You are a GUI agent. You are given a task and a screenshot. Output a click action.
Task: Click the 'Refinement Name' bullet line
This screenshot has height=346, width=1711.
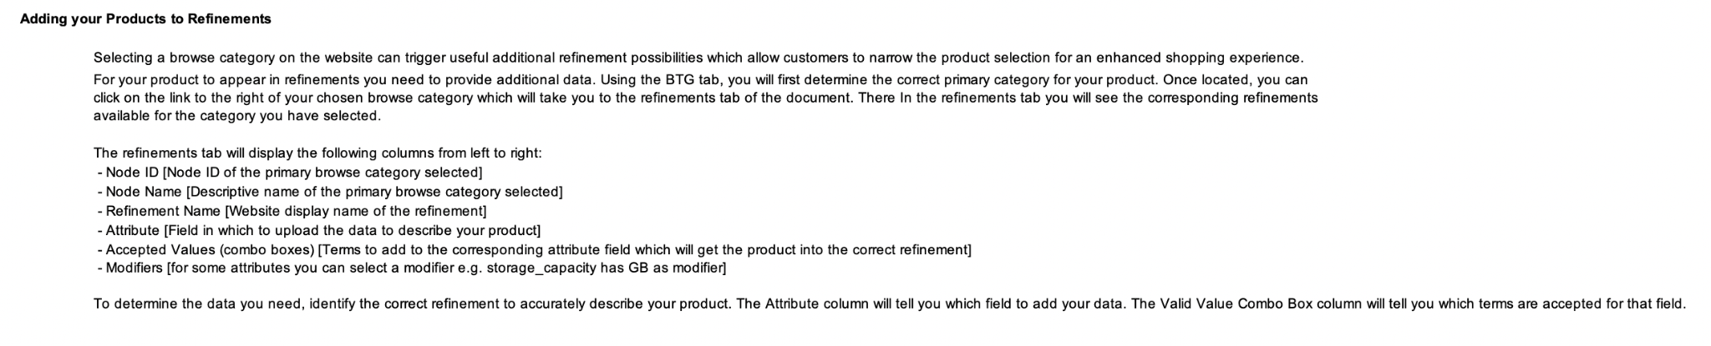coord(292,211)
